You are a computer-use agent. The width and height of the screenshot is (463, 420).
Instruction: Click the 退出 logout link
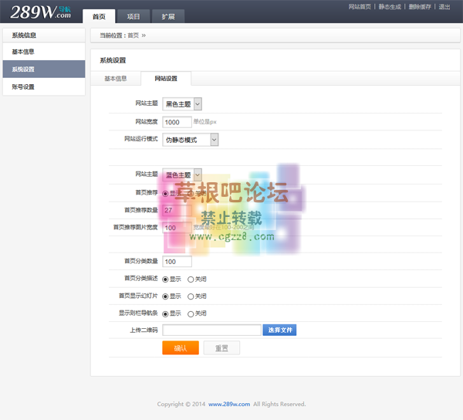click(x=444, y=7)
